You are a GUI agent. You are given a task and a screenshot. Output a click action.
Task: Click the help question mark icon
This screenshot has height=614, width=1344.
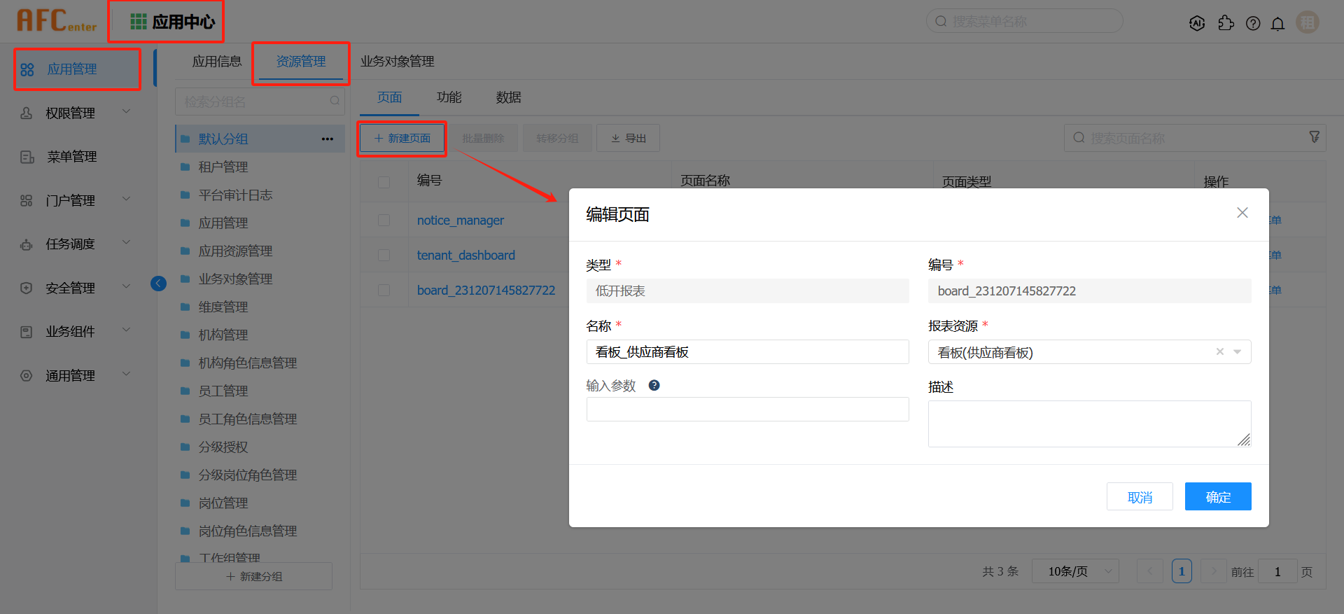pos(1253,23)
